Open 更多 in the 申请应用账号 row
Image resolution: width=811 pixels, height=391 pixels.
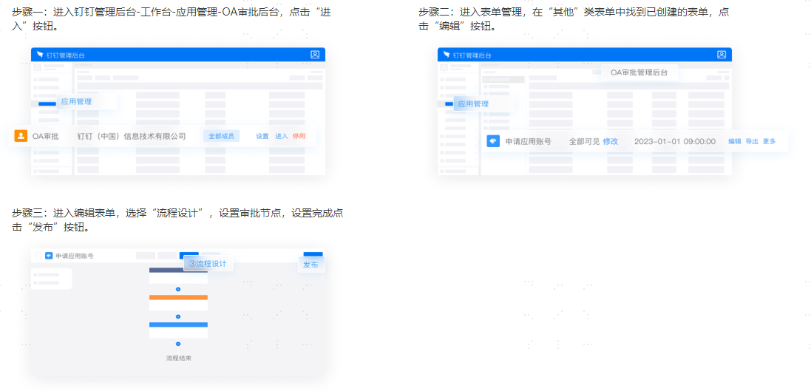(769, 141)
